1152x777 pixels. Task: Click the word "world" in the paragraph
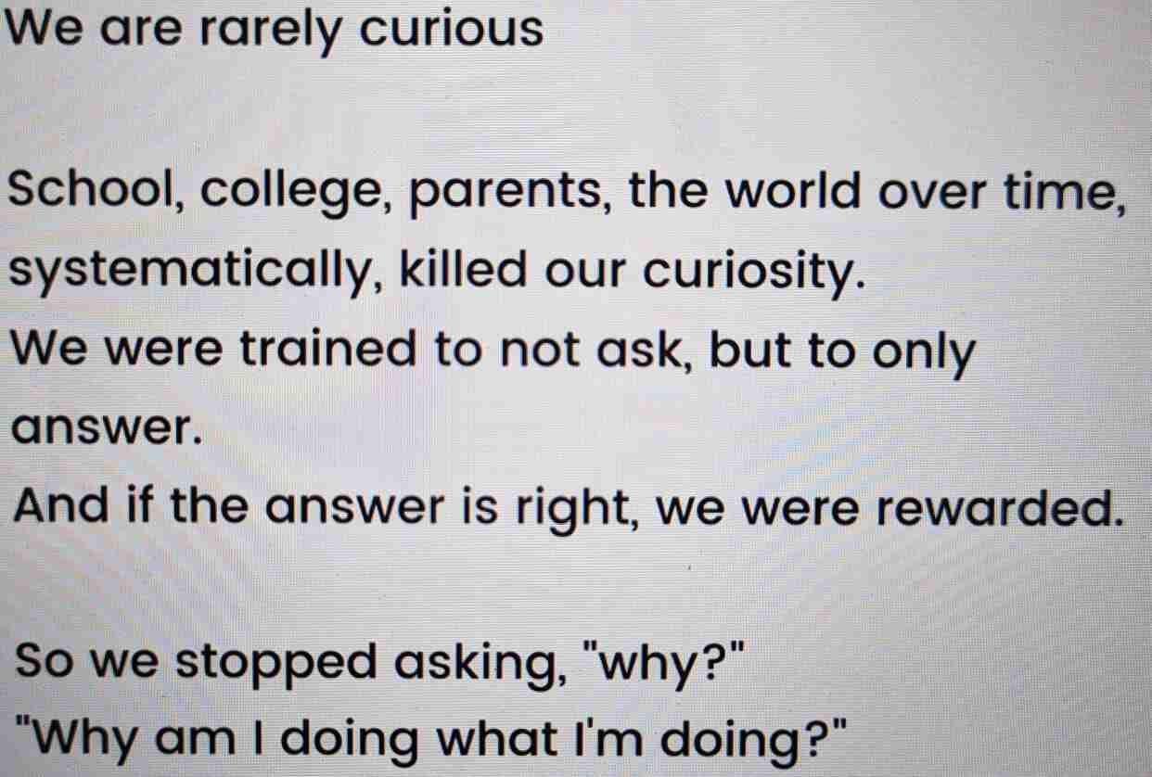pos(812,193)
